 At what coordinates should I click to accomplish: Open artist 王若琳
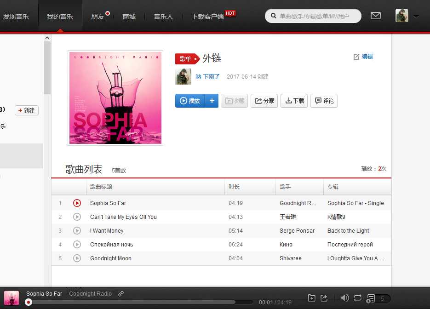coord(288,217)
